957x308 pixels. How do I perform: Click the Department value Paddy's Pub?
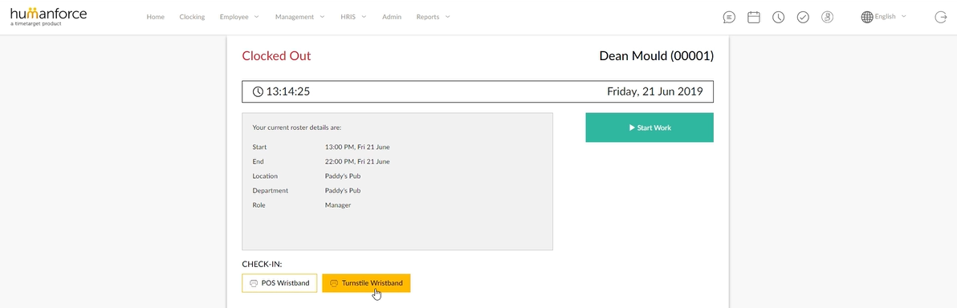tap(342, 191)
